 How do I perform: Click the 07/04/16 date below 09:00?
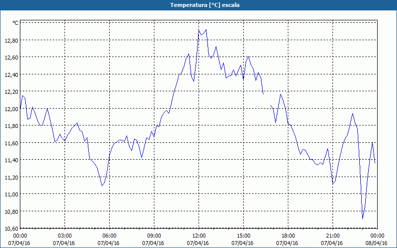pos(153,243)
